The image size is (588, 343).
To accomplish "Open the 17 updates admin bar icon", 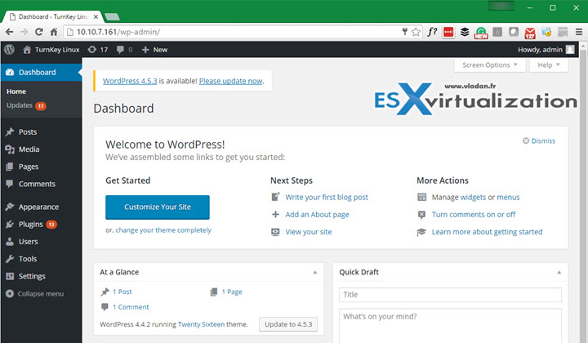I will click(97, 50).
